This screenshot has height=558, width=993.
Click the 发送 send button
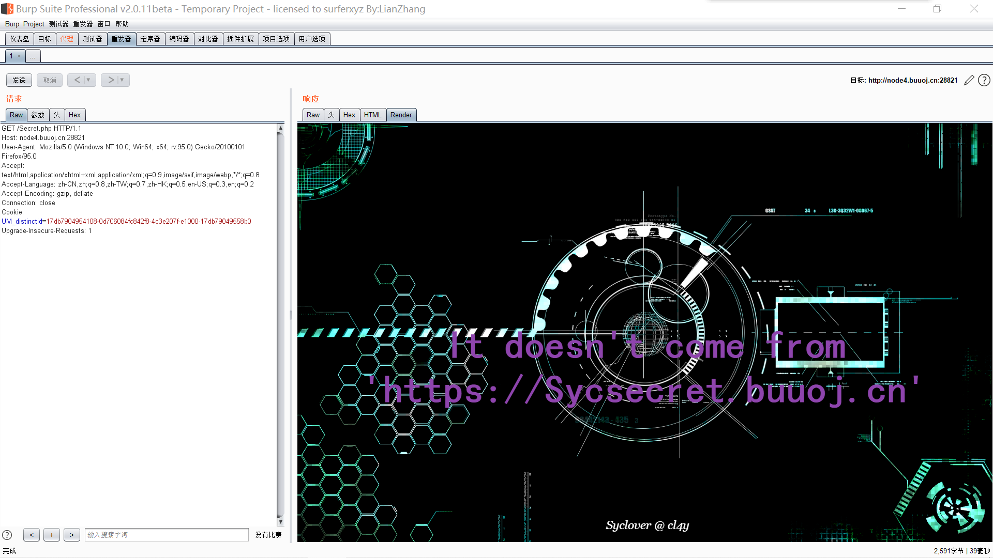click(19, 80)
